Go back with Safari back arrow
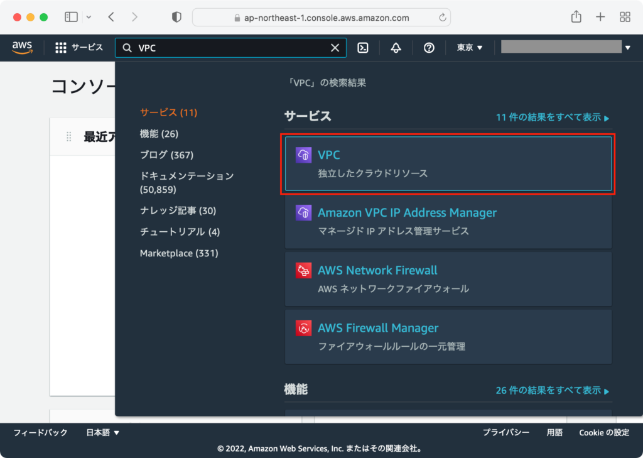 pos(111,17)
